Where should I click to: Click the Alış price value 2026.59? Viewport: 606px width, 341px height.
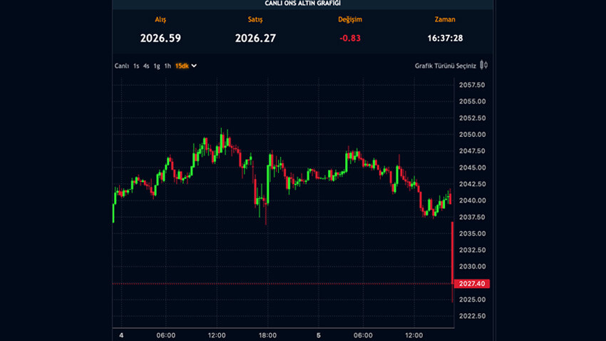tap(160, 38)
